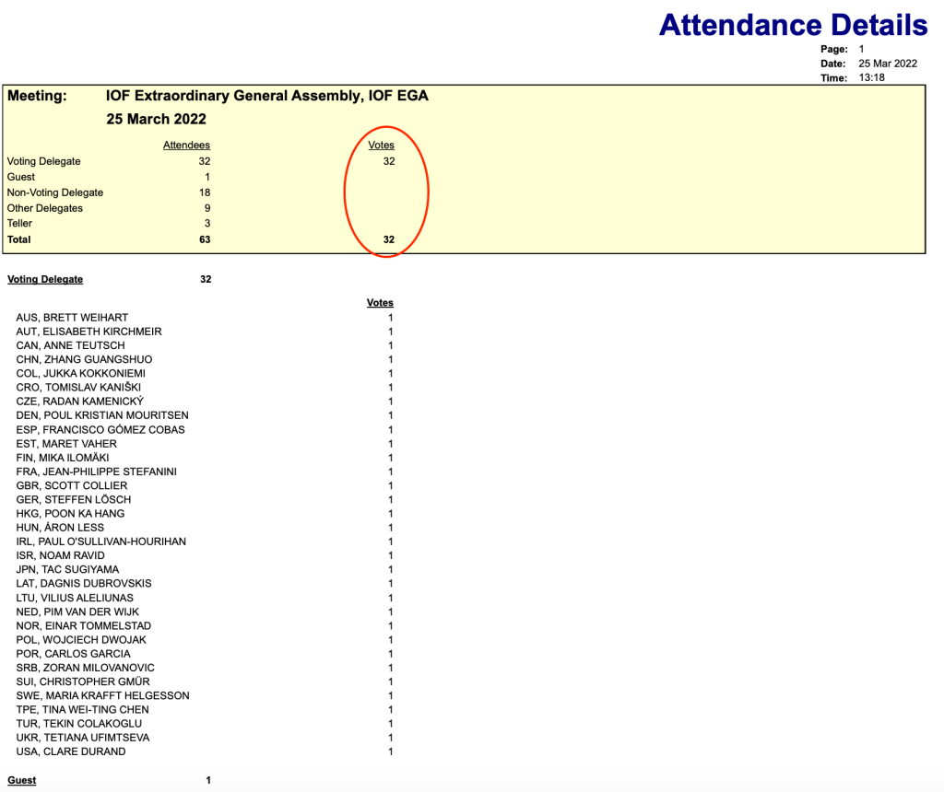Click the "Other Delegates" summary row label
Screen dimensions: 944x792
(45, 208)
